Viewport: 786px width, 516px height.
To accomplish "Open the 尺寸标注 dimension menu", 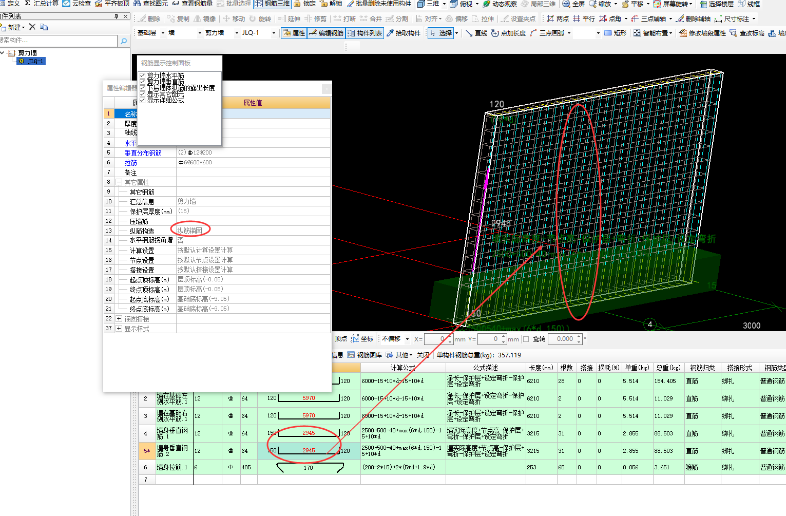I will point(735,18).
